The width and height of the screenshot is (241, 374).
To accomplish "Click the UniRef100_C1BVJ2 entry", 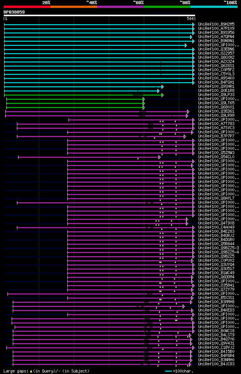I will click(216, 347).
